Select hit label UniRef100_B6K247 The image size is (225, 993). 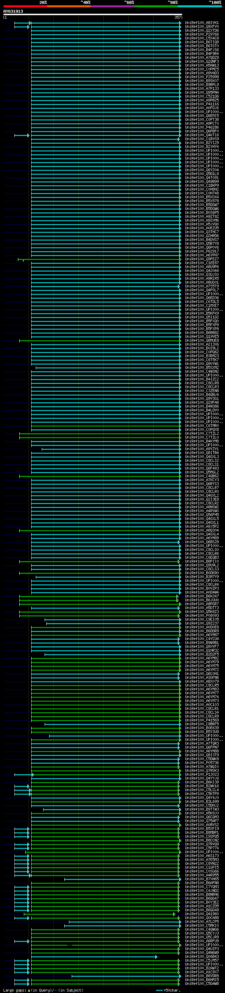pyautogui.click(x=202, y=596)
